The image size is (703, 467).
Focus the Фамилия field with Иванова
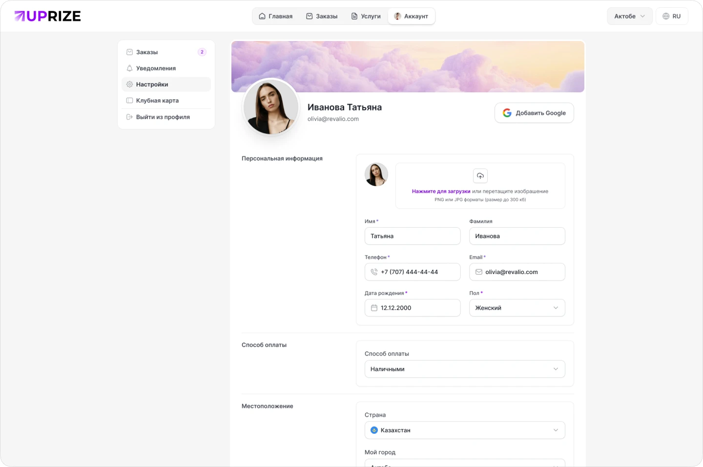517,236
